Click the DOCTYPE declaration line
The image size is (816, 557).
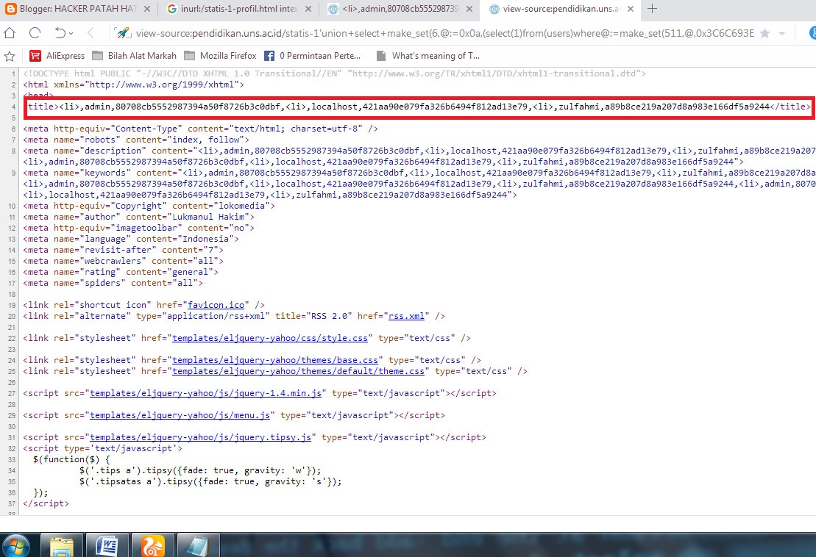click(334, 73)
